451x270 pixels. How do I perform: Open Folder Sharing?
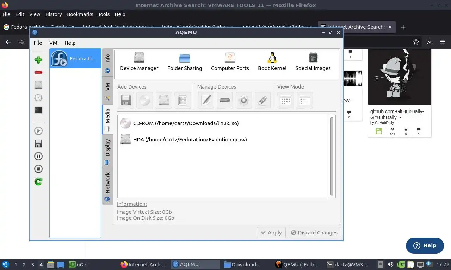point(185,62)
